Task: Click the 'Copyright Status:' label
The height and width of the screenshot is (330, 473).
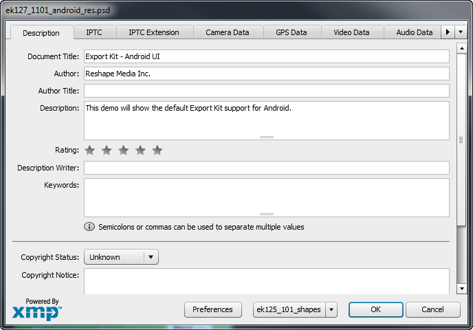Action: pyautogui.click(x=49, y=257)
